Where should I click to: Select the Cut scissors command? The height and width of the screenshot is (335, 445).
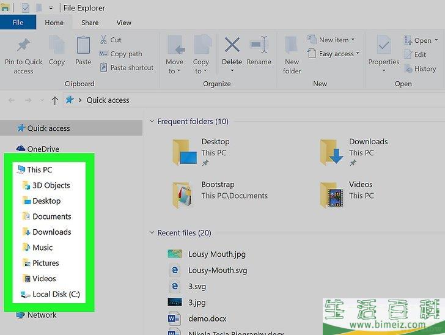[111, 40]
